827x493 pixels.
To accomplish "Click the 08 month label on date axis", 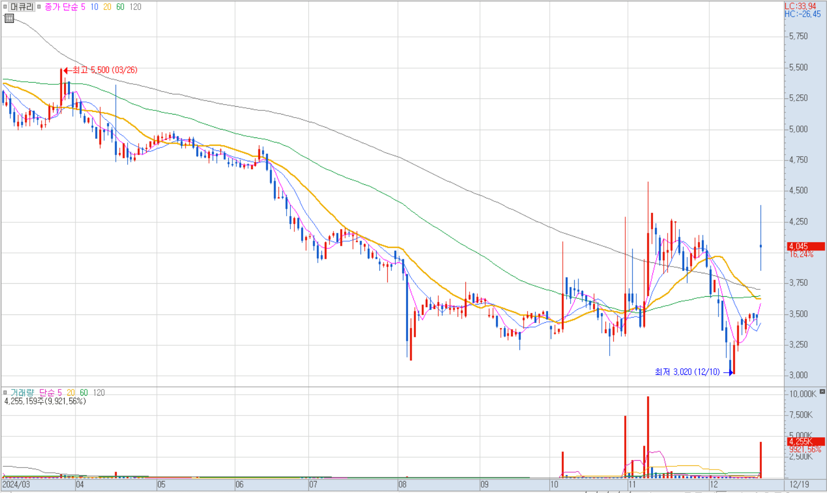I will [x=403, y=485].
